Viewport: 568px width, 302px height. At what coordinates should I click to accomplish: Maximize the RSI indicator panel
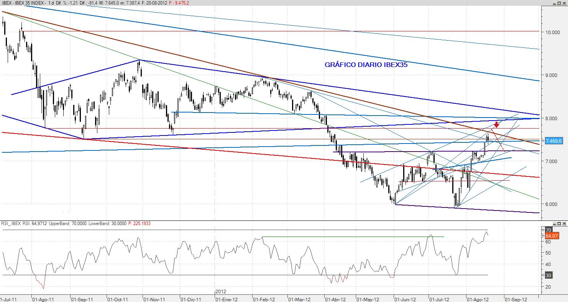559,224
